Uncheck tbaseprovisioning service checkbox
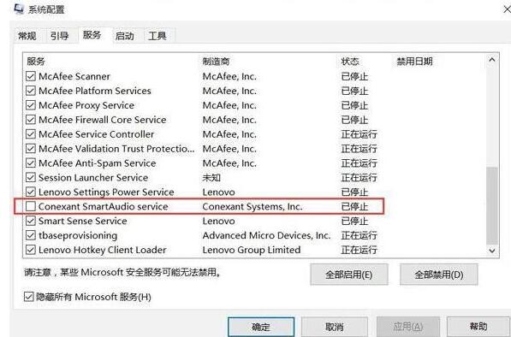This screenshot has height=337, width=511. (x=31, y=235)
